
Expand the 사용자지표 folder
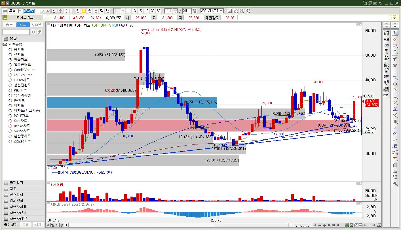click(x=24, y=207)
